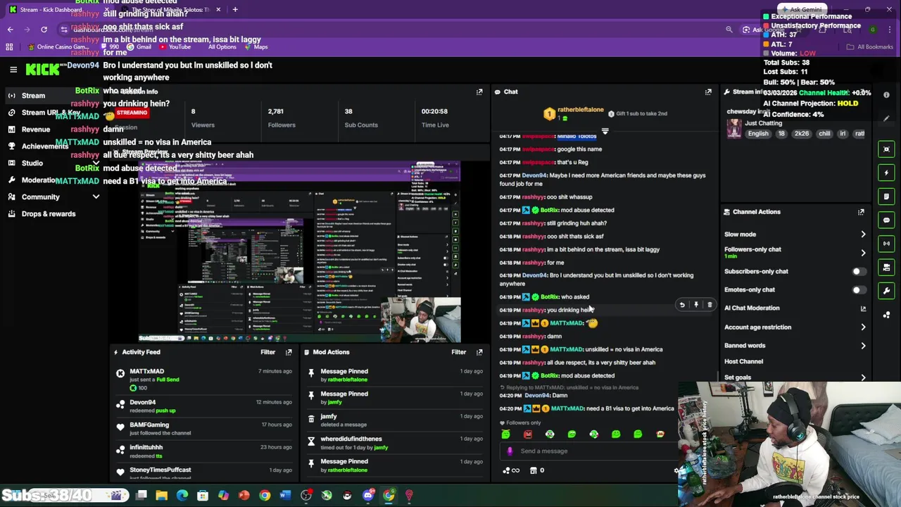This screenshot has height=507, width=901.
Task: Toggle the chat bubble widget icon
Action: (887, 220)
